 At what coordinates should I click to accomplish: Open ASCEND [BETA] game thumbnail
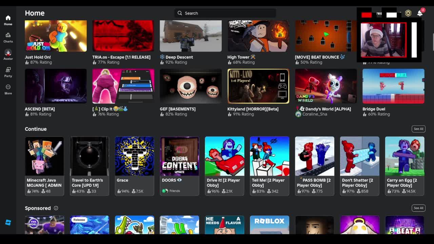[x=56, y=86]
